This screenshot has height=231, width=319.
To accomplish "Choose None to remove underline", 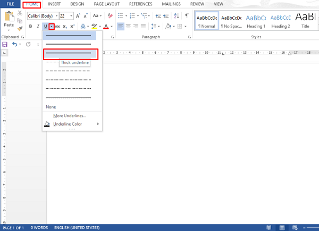I will click(51, 107).
